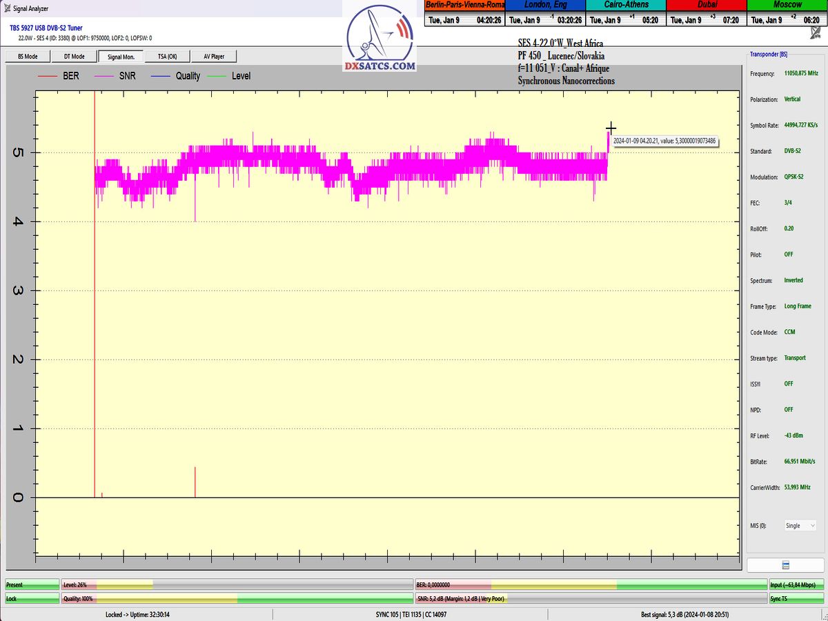Click the BER spike near zero on the graph
Screen dimensions: 828x621
click(195, 482)
